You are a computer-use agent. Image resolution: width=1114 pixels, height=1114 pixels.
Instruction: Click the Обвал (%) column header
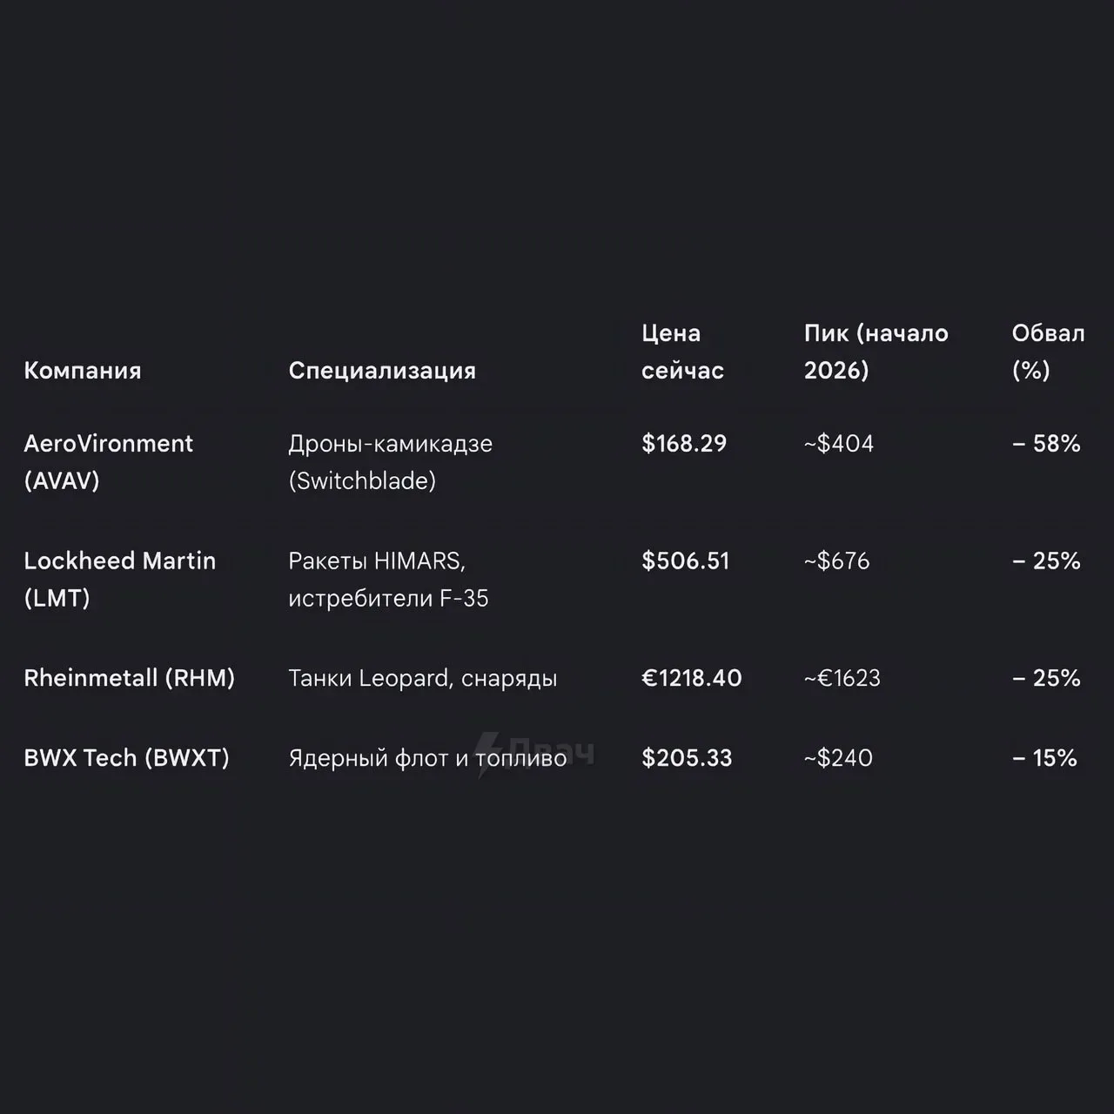[x=1048, y=352]
